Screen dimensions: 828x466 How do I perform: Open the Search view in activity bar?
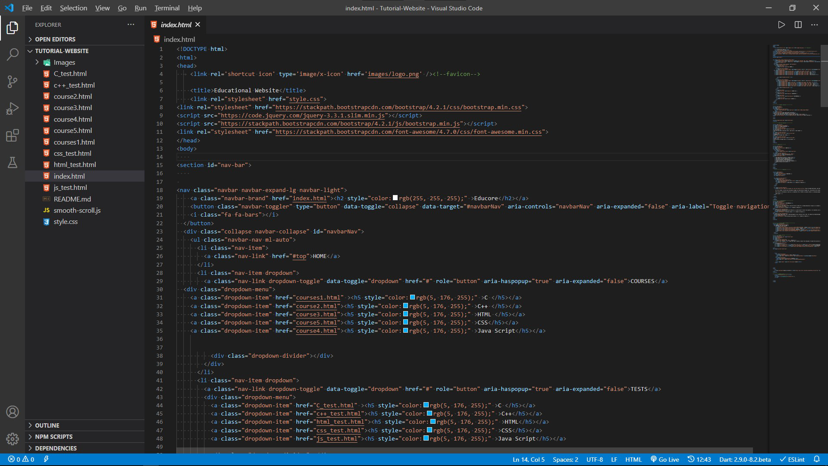coord(13,54)
